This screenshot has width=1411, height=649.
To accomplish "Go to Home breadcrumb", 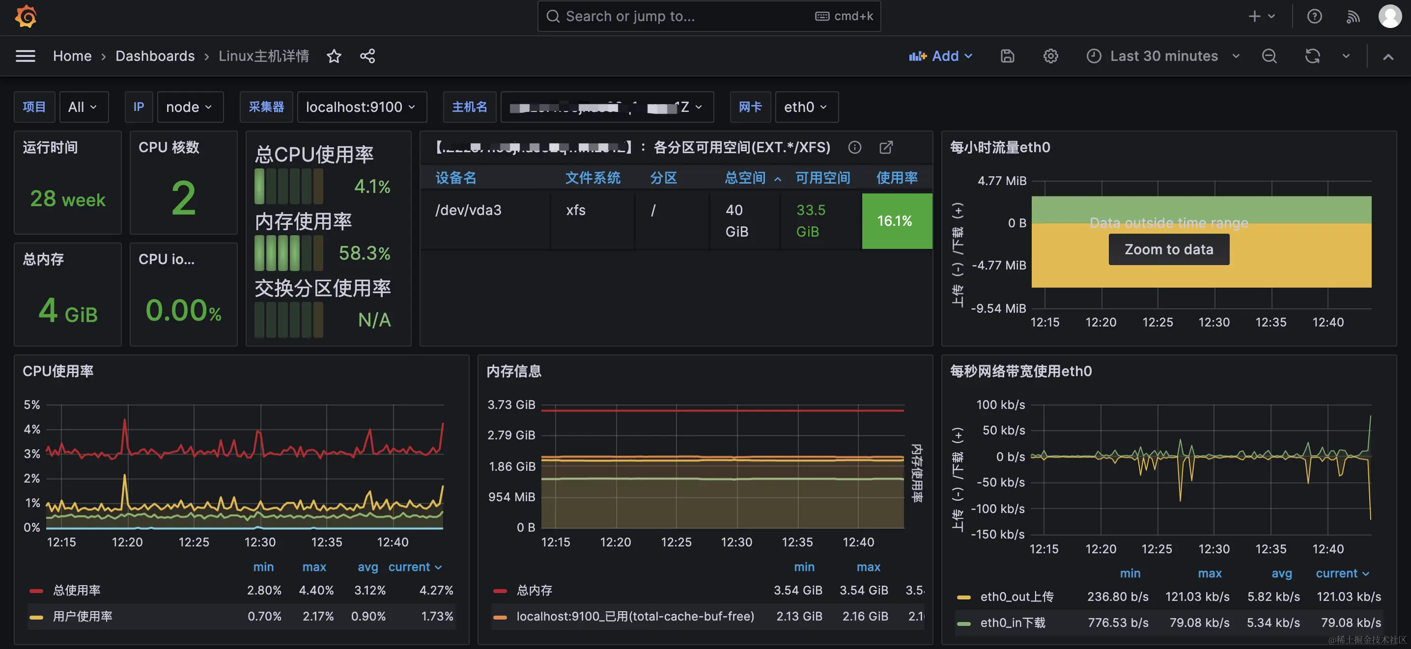I will click(72, 56).
